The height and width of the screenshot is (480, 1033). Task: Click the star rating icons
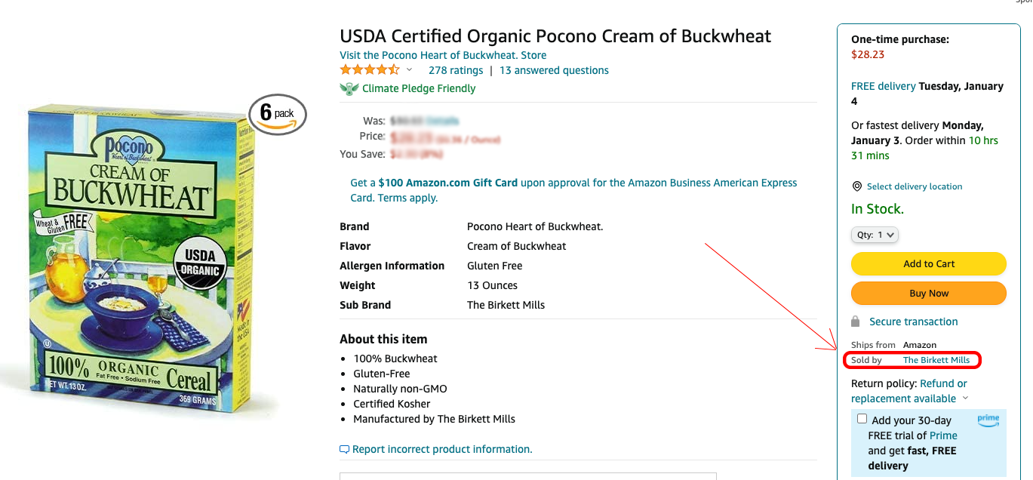(370, 70)
